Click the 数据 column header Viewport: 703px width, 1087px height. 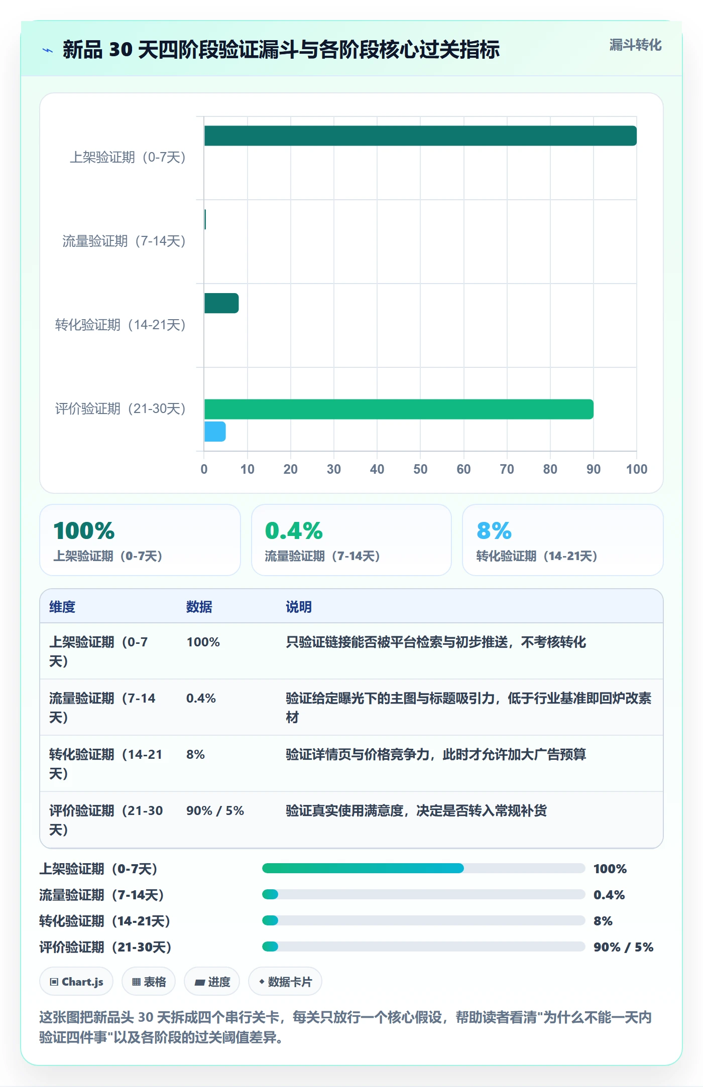pos(199,607)
